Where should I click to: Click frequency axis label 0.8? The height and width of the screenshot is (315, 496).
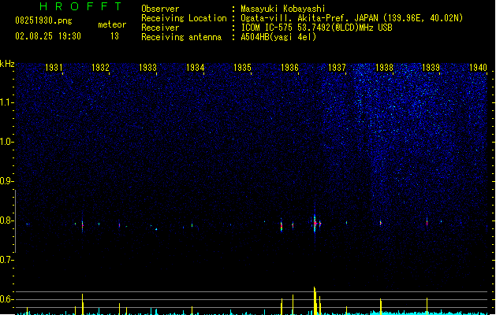(x=6, y=220)
